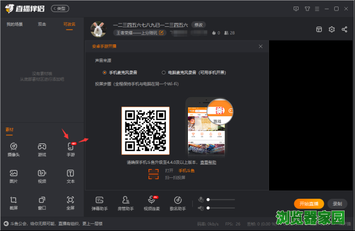Screen dimensions: 355x231
Task: Add a video (视频) source
Action: click(x=42, y=176)
